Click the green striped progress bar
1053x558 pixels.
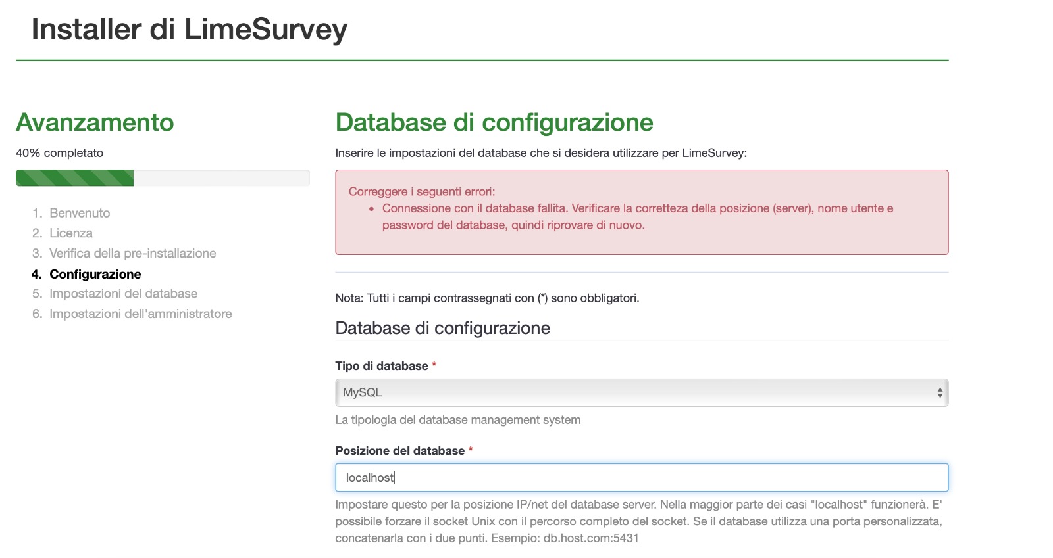[x=75, y=178]
